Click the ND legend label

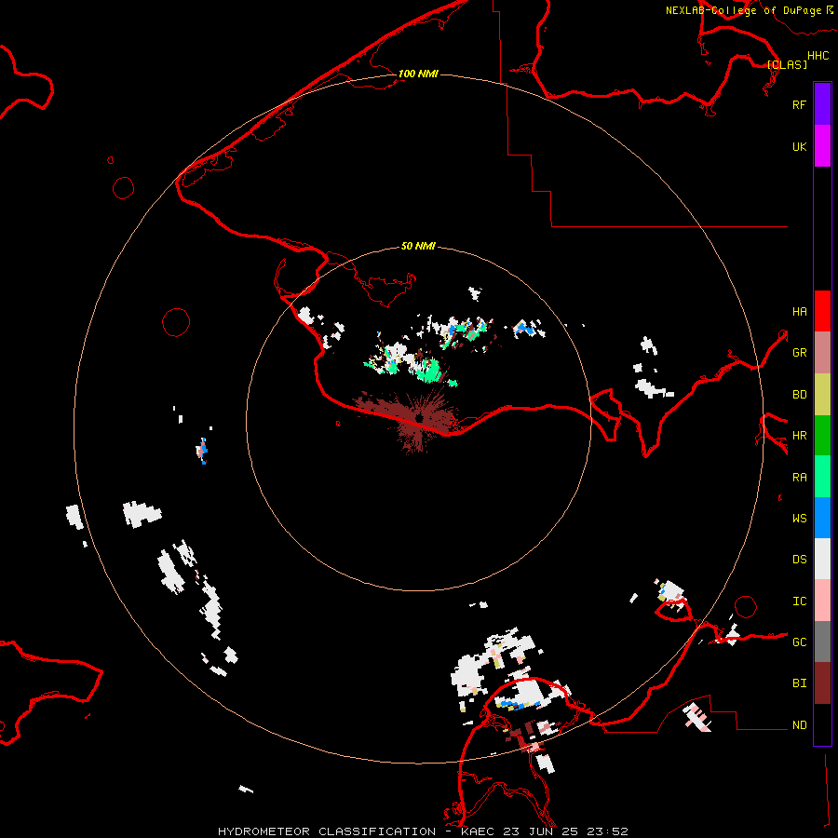click(800, 725)
